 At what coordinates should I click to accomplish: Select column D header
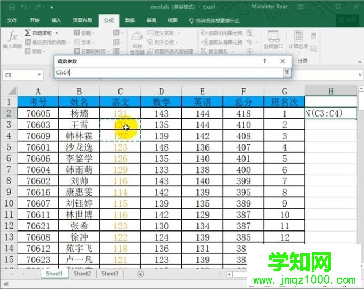click(161, 91)
